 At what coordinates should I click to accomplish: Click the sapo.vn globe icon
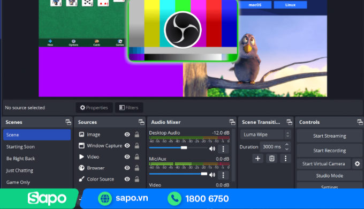105,198
